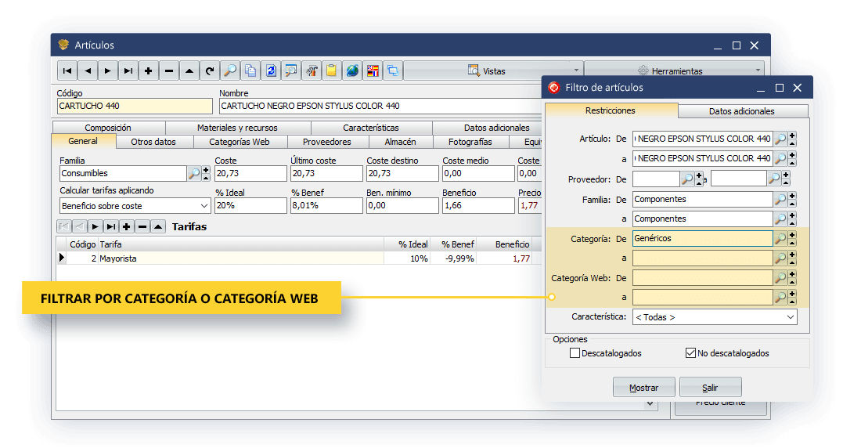Uncheck the No descatalogados checkbox
This screenshot has width=861, height=448.
coord(690,353)
